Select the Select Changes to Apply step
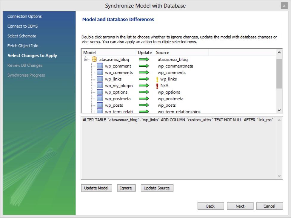The height and width of the screenshot is (218, 291). click(32, 56)
